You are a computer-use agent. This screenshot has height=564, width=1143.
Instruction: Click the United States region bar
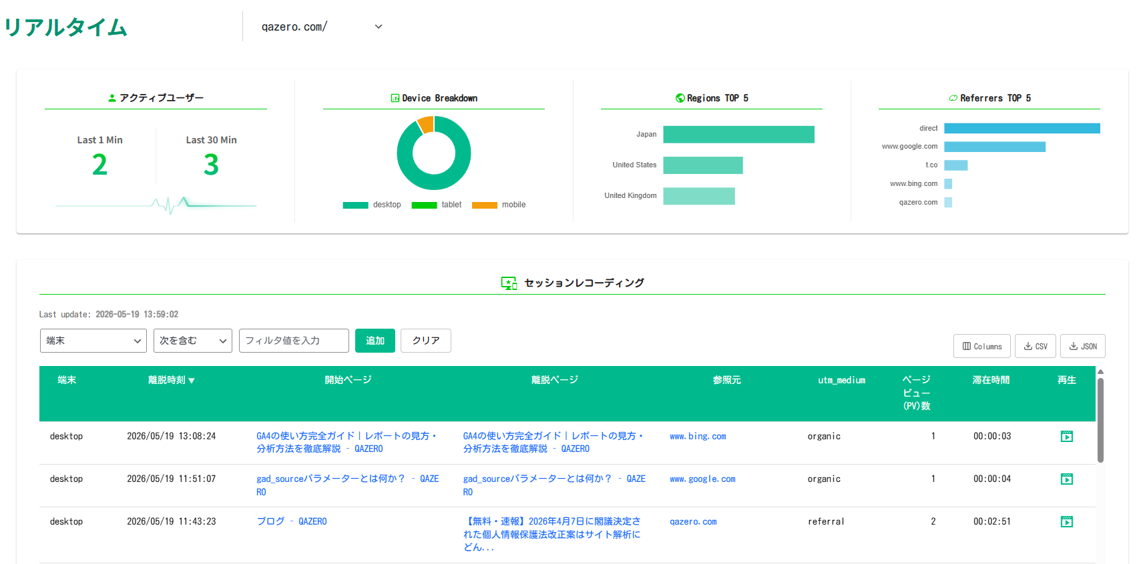point(703,165)
